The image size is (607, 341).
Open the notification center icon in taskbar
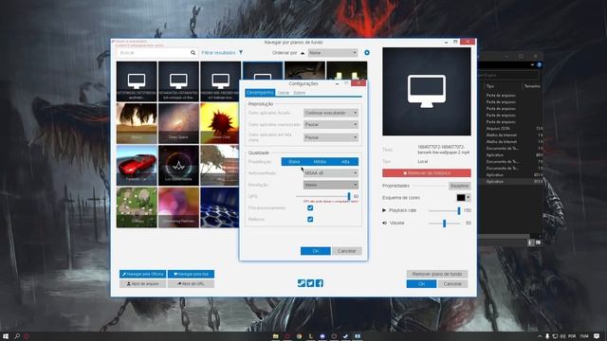click(597, 336)
